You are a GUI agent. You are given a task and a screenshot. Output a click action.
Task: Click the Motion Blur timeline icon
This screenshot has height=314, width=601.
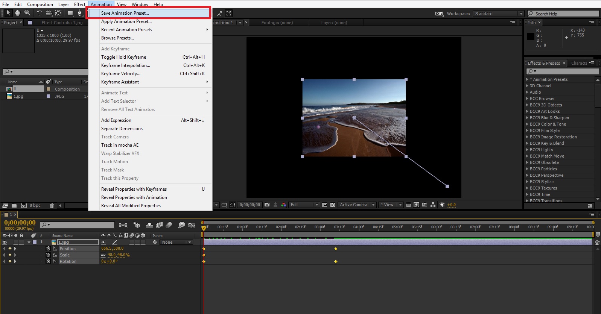(169, 225)
